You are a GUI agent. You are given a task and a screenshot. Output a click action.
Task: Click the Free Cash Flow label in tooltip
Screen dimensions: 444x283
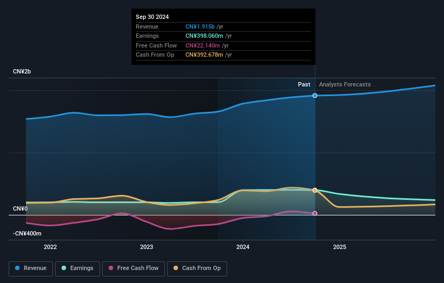pyautogui.click(x=156, y=45)
